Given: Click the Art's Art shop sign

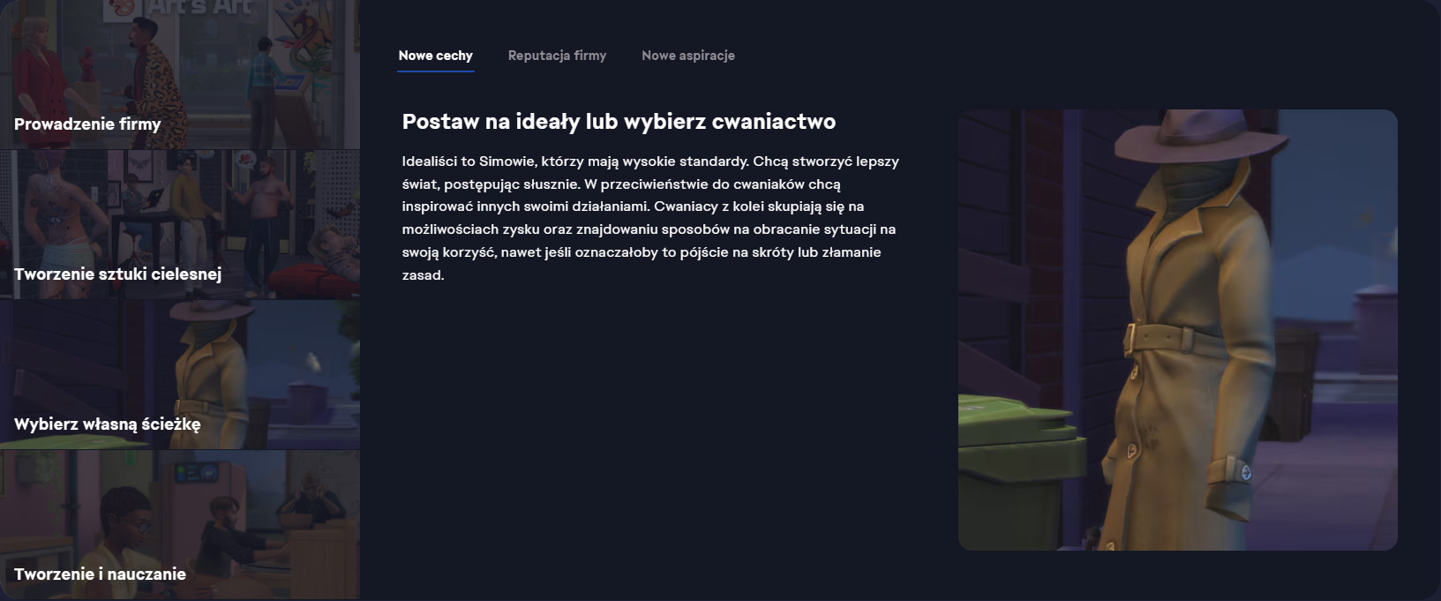Looking at the screenshot, I should pos(198,8).
